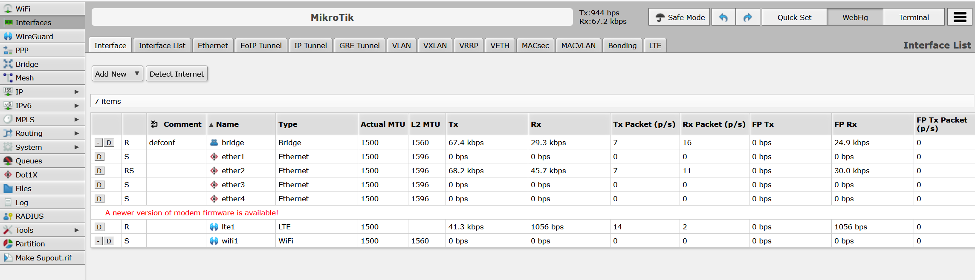Open the Bridge sidebar menu item
Viewport: 975px width, 280px height.
43,64
